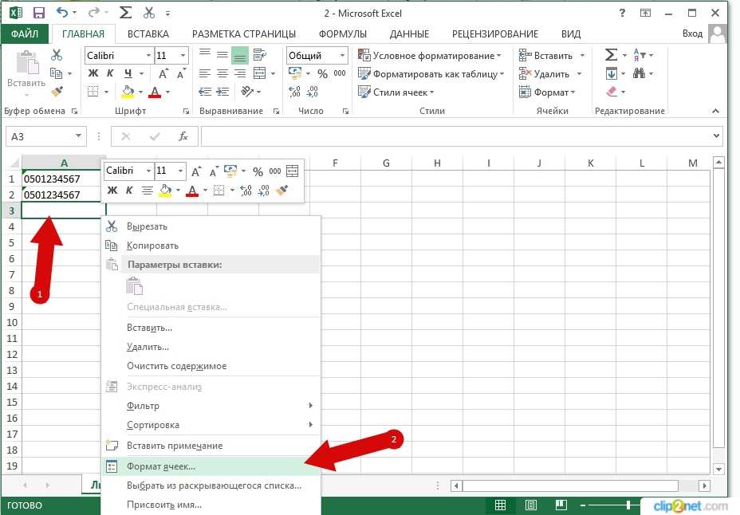The width and height of the screenshot is (740, 515).
Task: Switch to ФОРМУЛЫ tab
Action: [343, 34]
